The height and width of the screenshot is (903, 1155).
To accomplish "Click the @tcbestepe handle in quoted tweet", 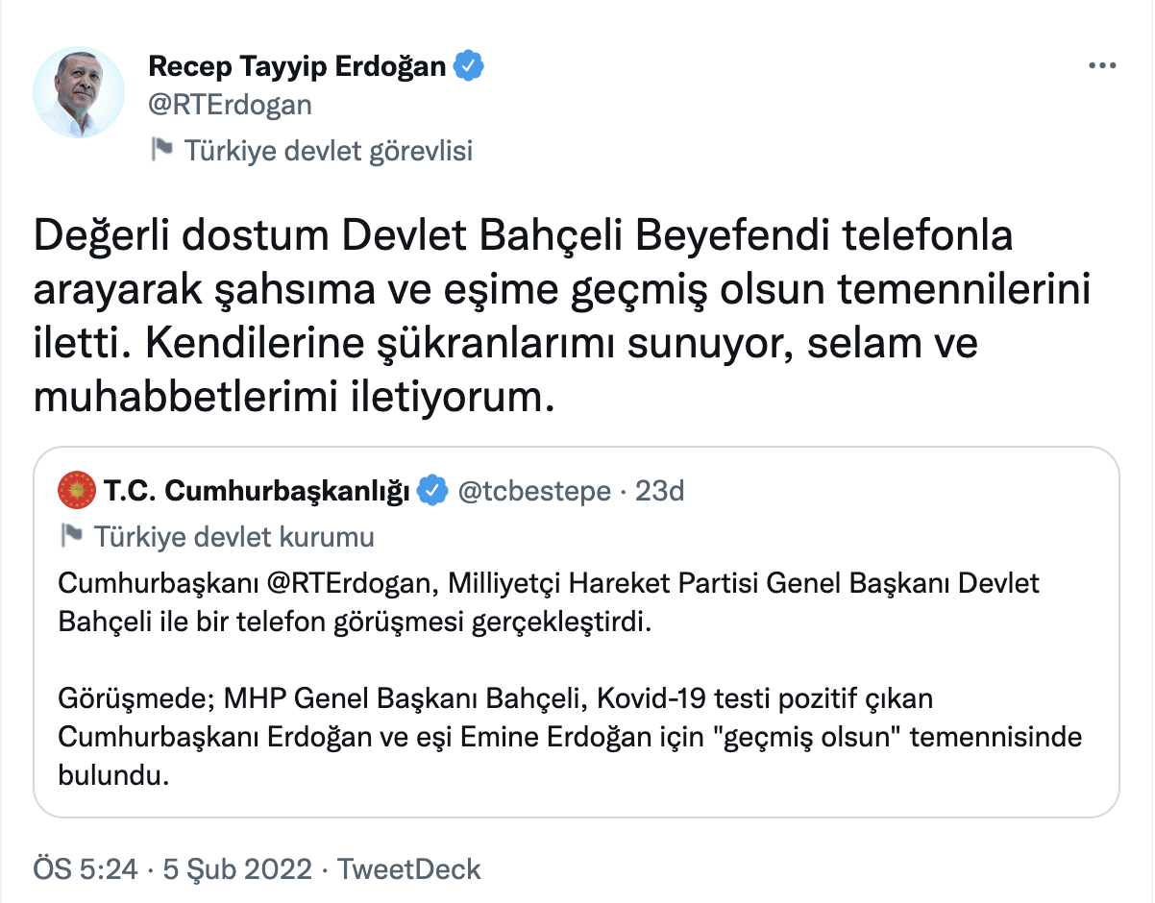I will click(x=534, y=491).
